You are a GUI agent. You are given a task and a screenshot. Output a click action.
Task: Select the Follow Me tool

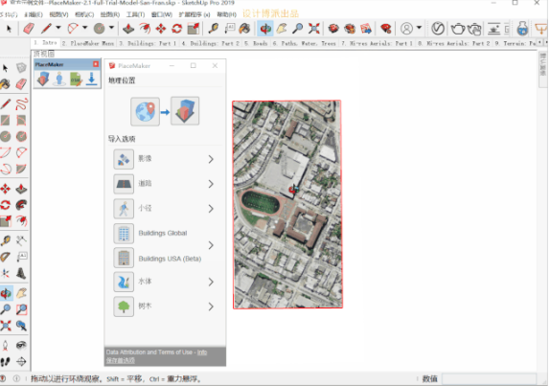[x=21, y=205]
